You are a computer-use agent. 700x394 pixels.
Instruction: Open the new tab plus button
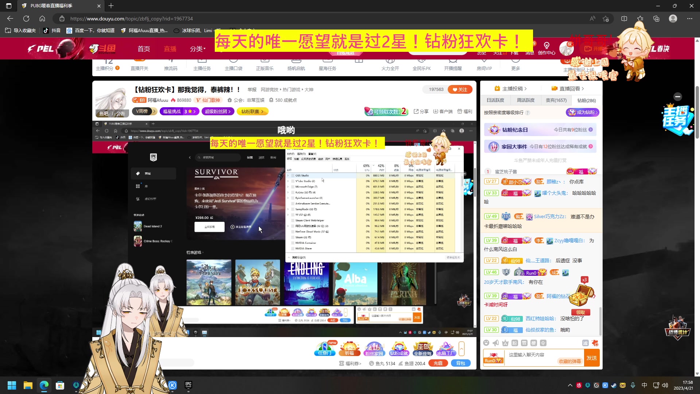(x=111, y=6)
